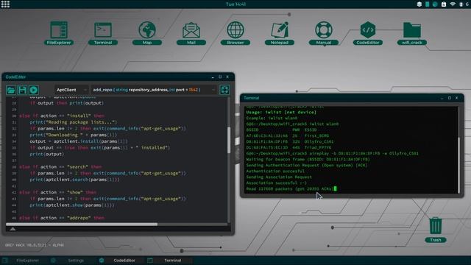Click terminal line 'Association successful :-)'

coord(277,183)
